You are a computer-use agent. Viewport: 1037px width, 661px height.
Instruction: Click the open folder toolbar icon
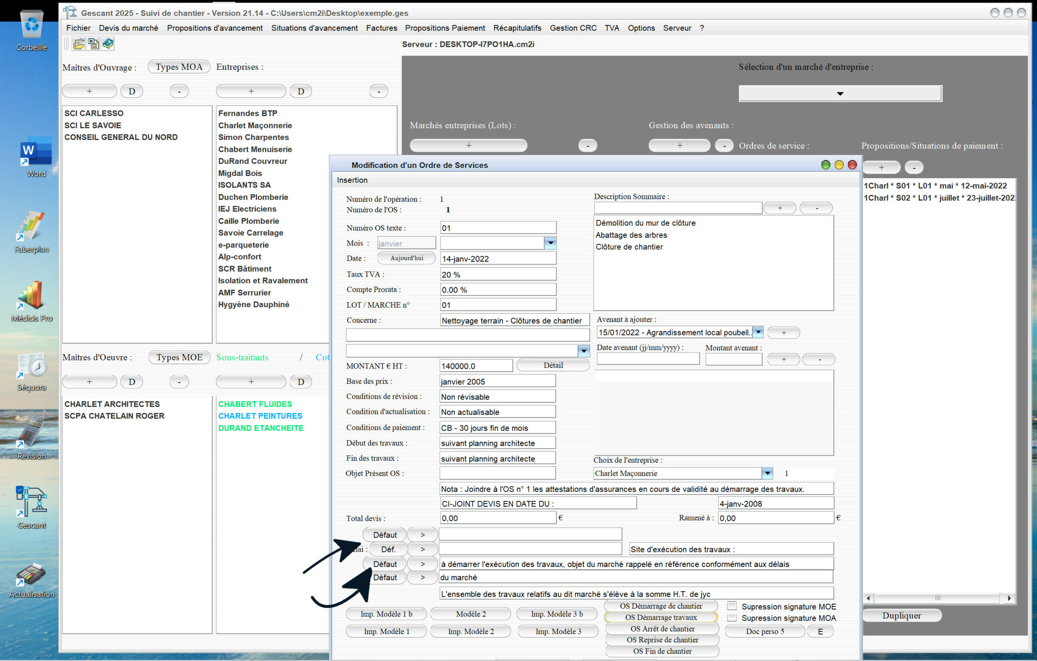78,44
